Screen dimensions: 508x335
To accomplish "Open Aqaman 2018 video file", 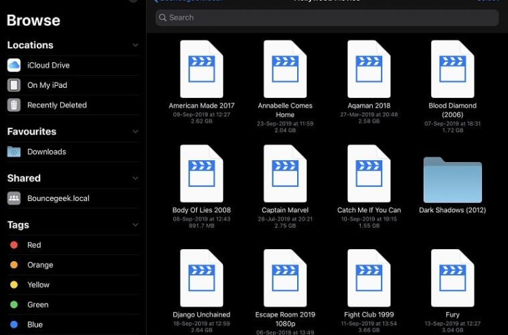I will 369,69.
